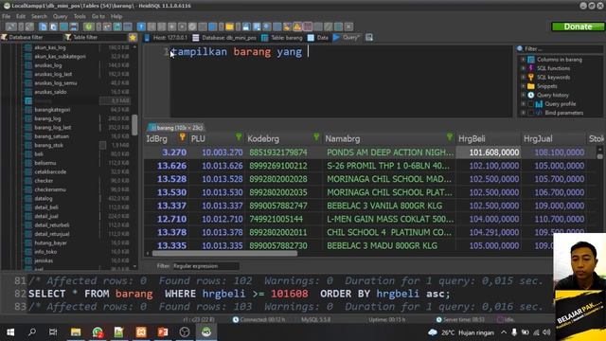Open WhatsApp from taskbar
Image resolution: width=606 pixels, height=341 pixels.
[98, 332]
